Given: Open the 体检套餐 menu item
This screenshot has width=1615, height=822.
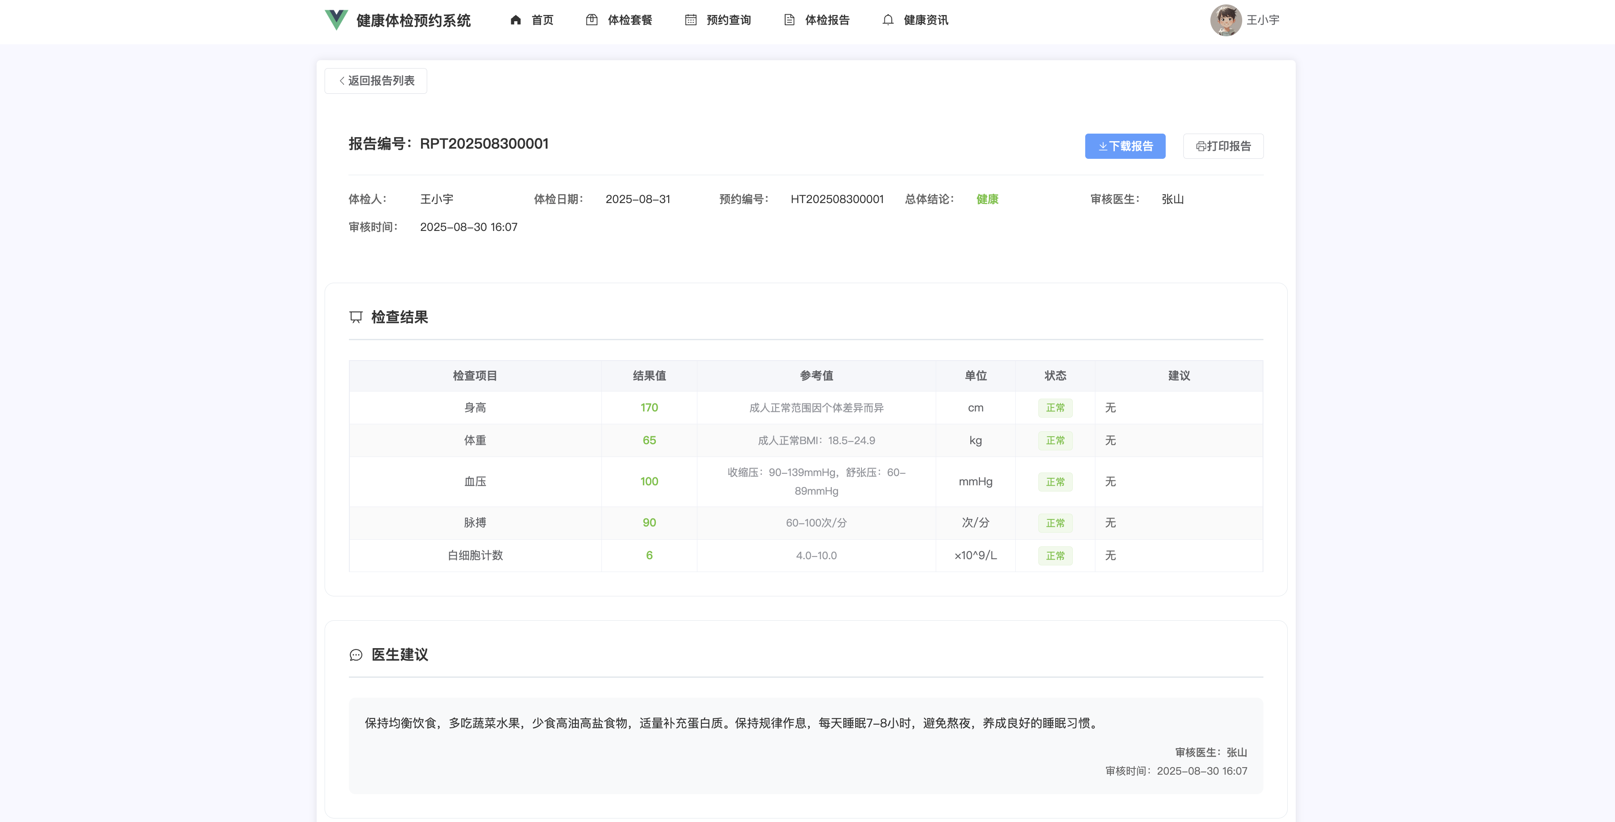Looking at the screenshot, I should 629,20.
